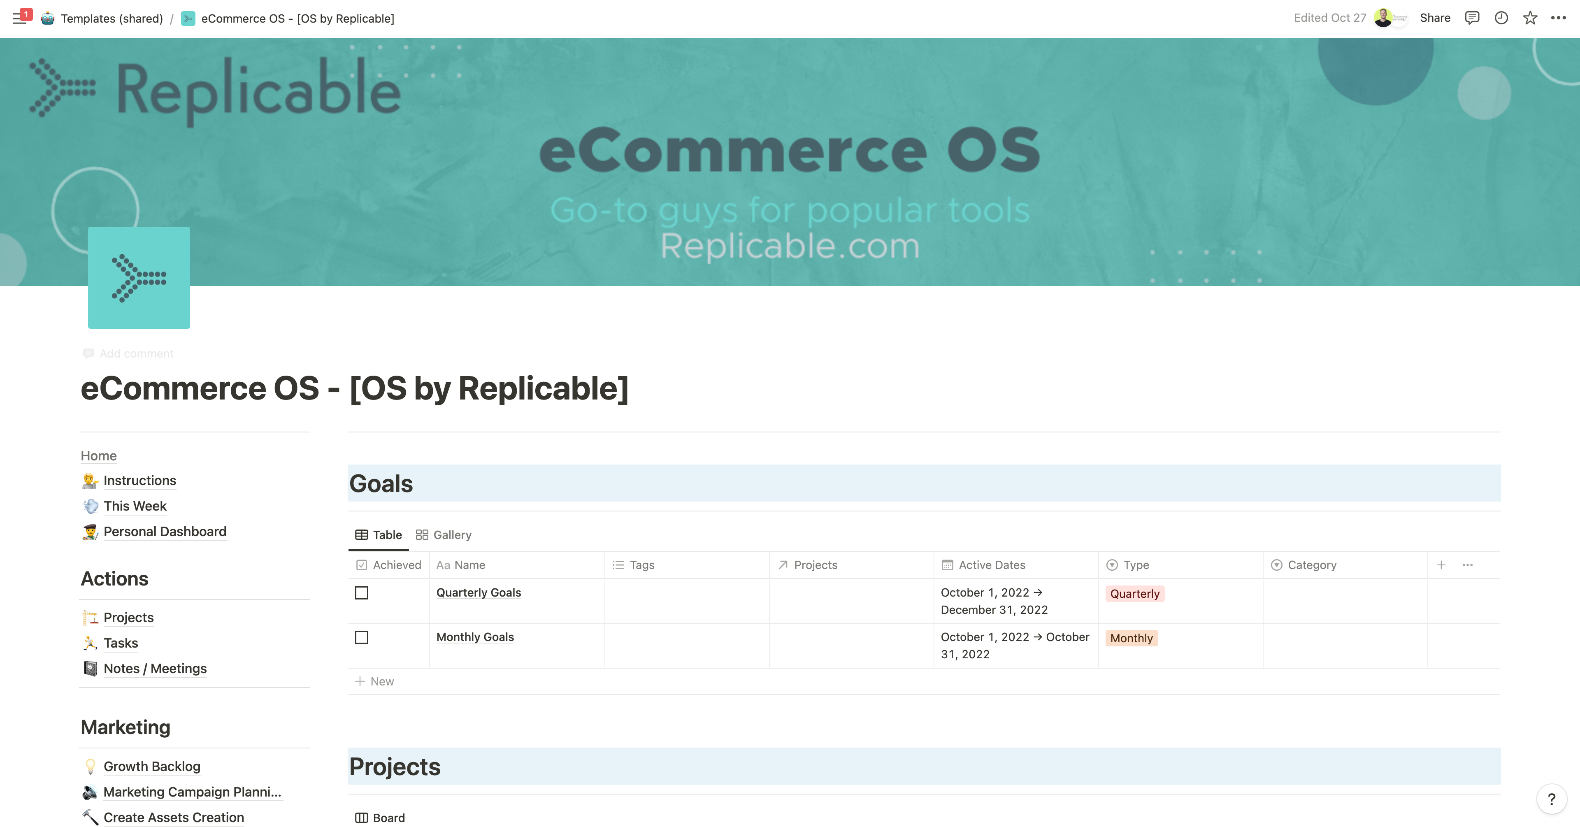Click the eCommerce OS cover image
Image resolution: width=1580 pixels, height=827 pixels.
pos(790,161)
